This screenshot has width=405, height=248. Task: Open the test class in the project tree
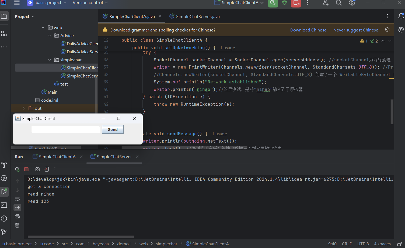coord(61,84)
